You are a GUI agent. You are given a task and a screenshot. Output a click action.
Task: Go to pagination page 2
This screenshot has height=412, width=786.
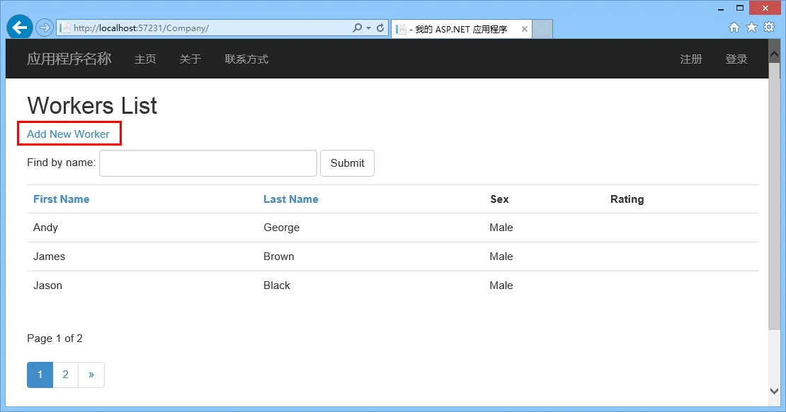point(65,375)
